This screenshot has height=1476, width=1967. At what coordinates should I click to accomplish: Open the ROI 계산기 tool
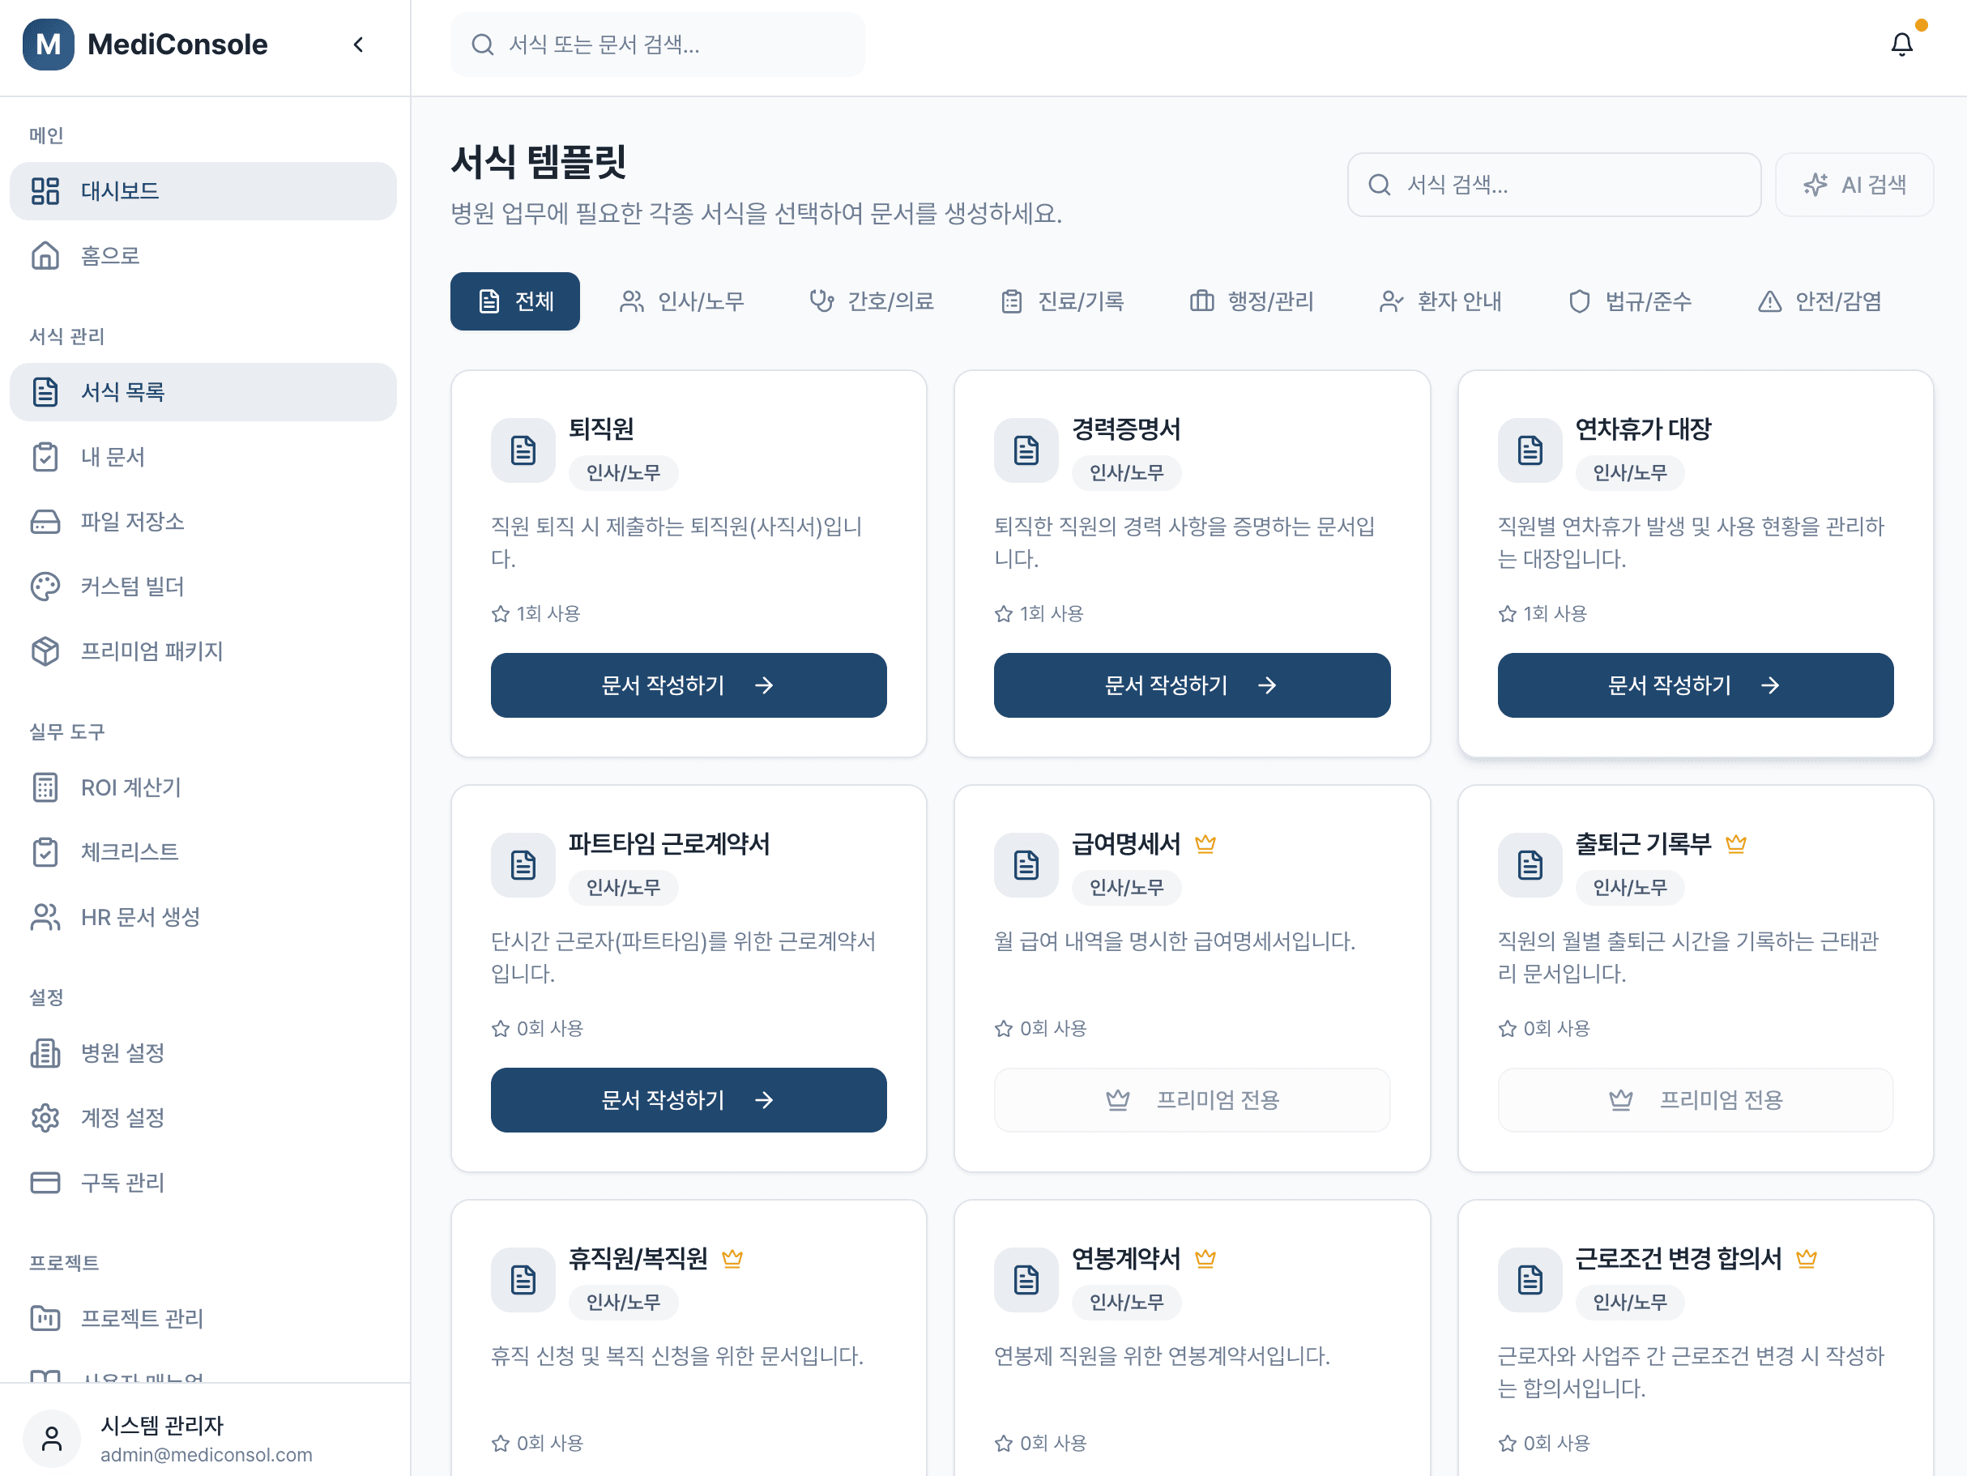(x=130, y=787)
